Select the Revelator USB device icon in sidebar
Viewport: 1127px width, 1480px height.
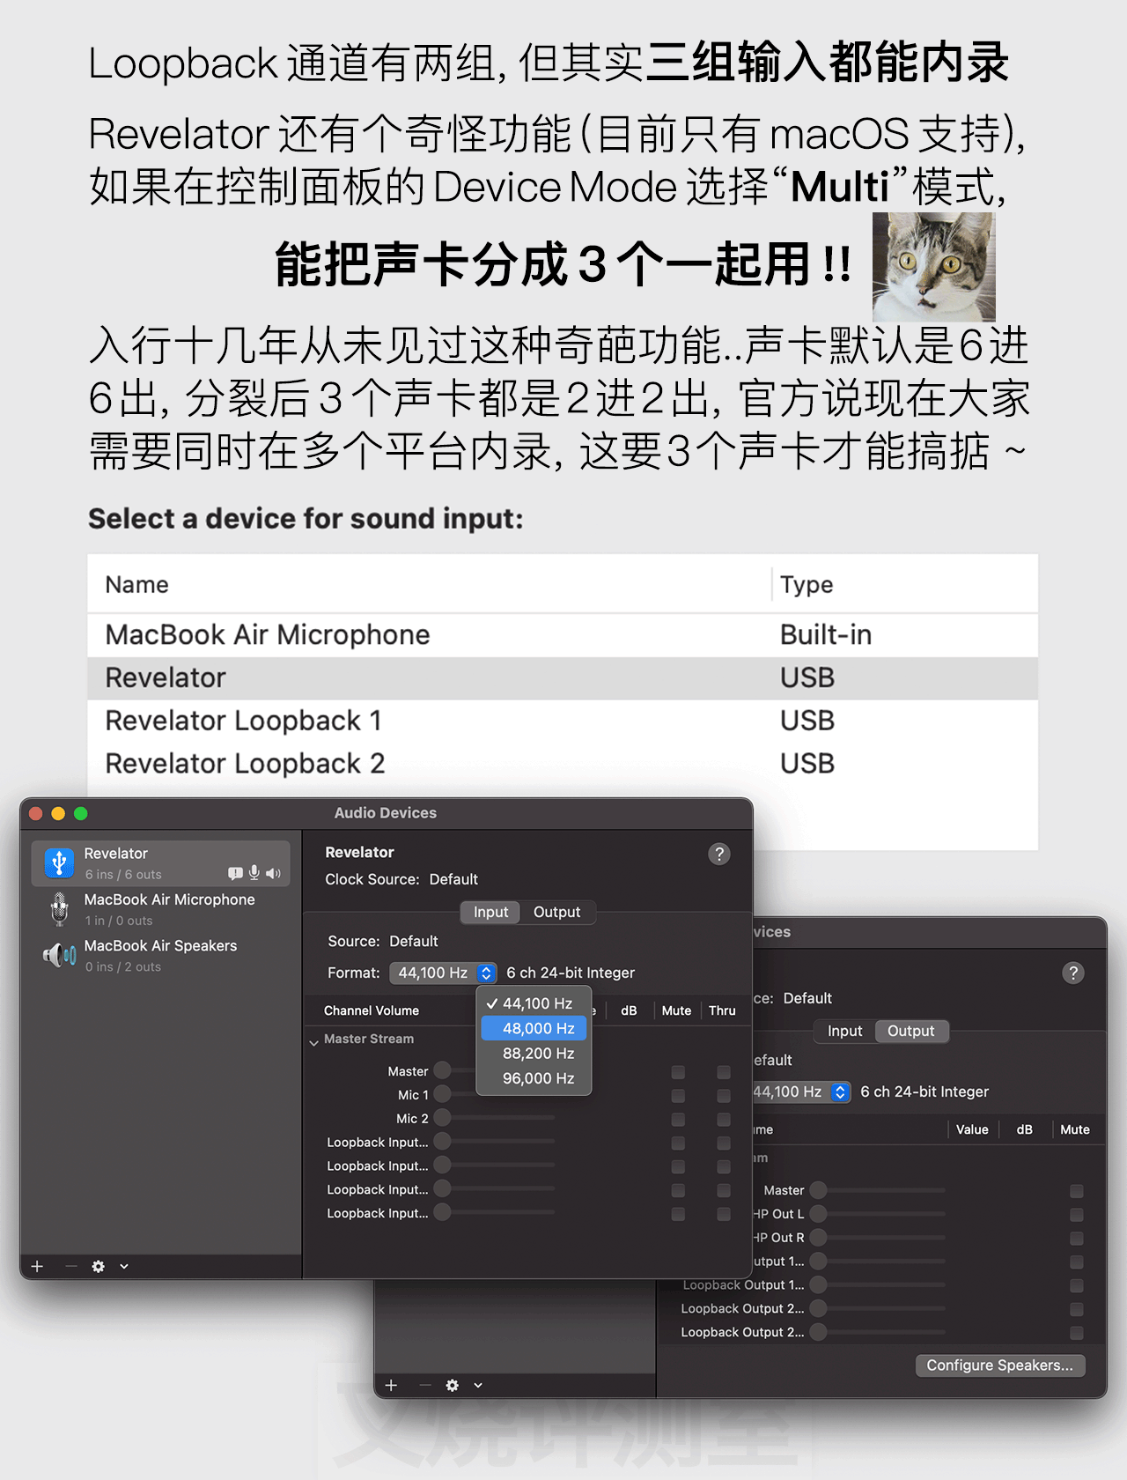click(x=59, y=863)
